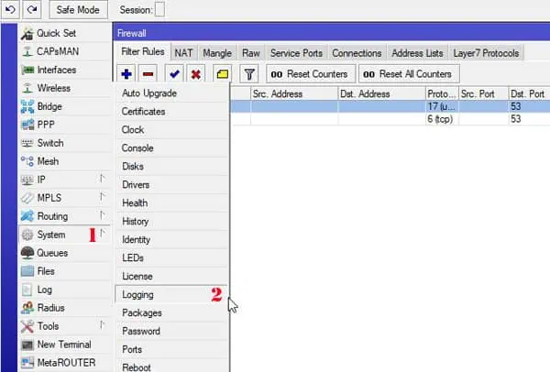Click the Reset All Counters button
This screenshot has width=550, height=372.
409,74
